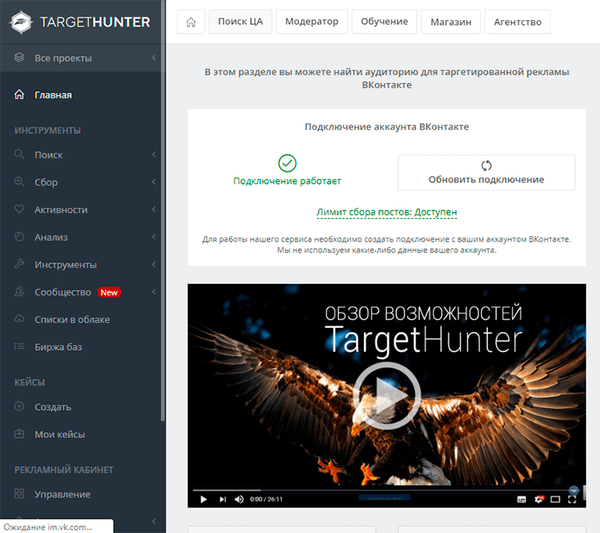The image size is (600, 533).
Task: Click the briefcase icon beside Мои кейсы
Action: coord(19,434)
